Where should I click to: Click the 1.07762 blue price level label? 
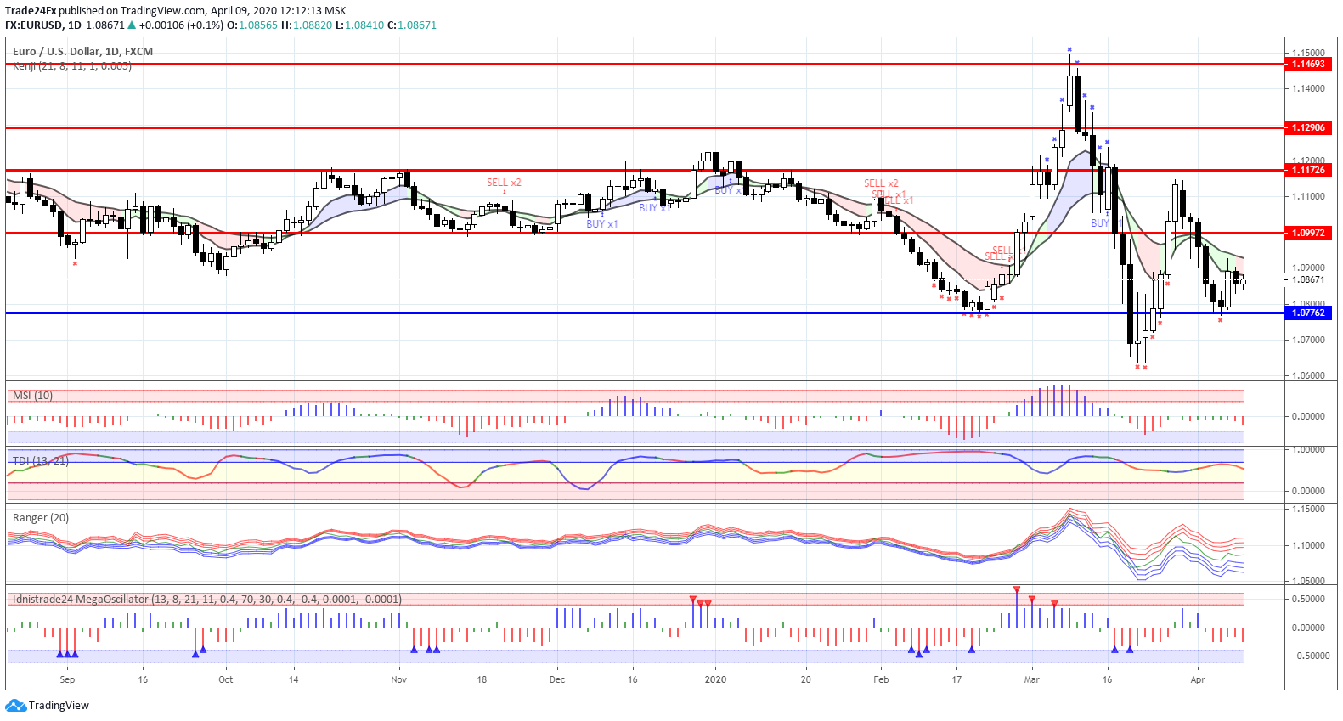pos(1308,313)
